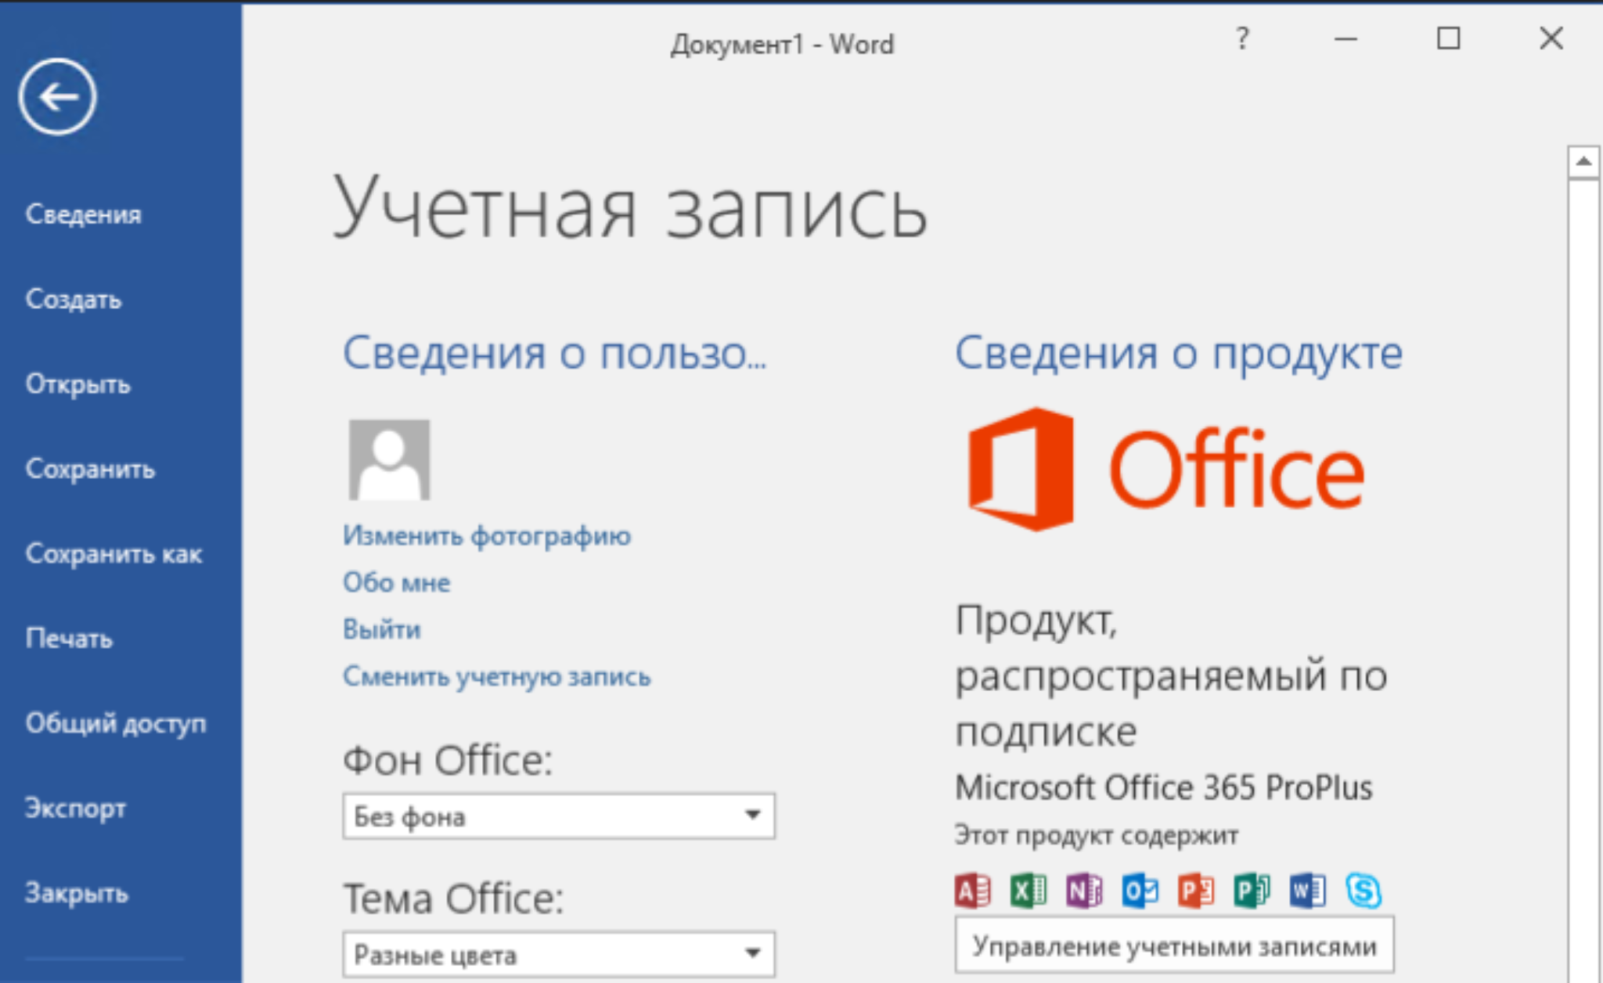Viewport: 1603px width, 983px height.
Task: Go to the Печать section
Action: pos(69,639)
